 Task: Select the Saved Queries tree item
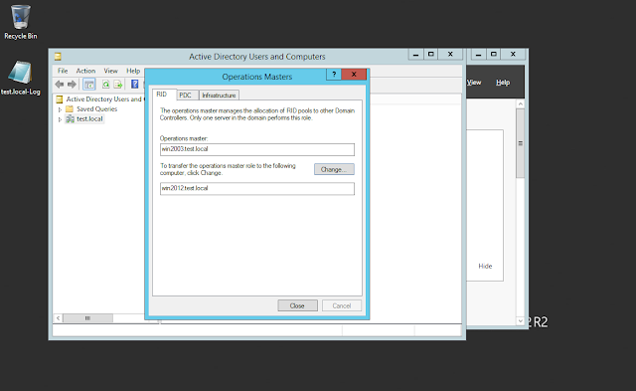click(x=97, y=108)
